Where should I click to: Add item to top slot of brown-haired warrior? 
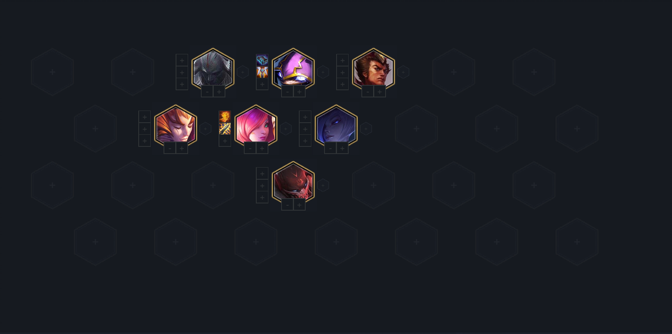[x=342, y=60]
